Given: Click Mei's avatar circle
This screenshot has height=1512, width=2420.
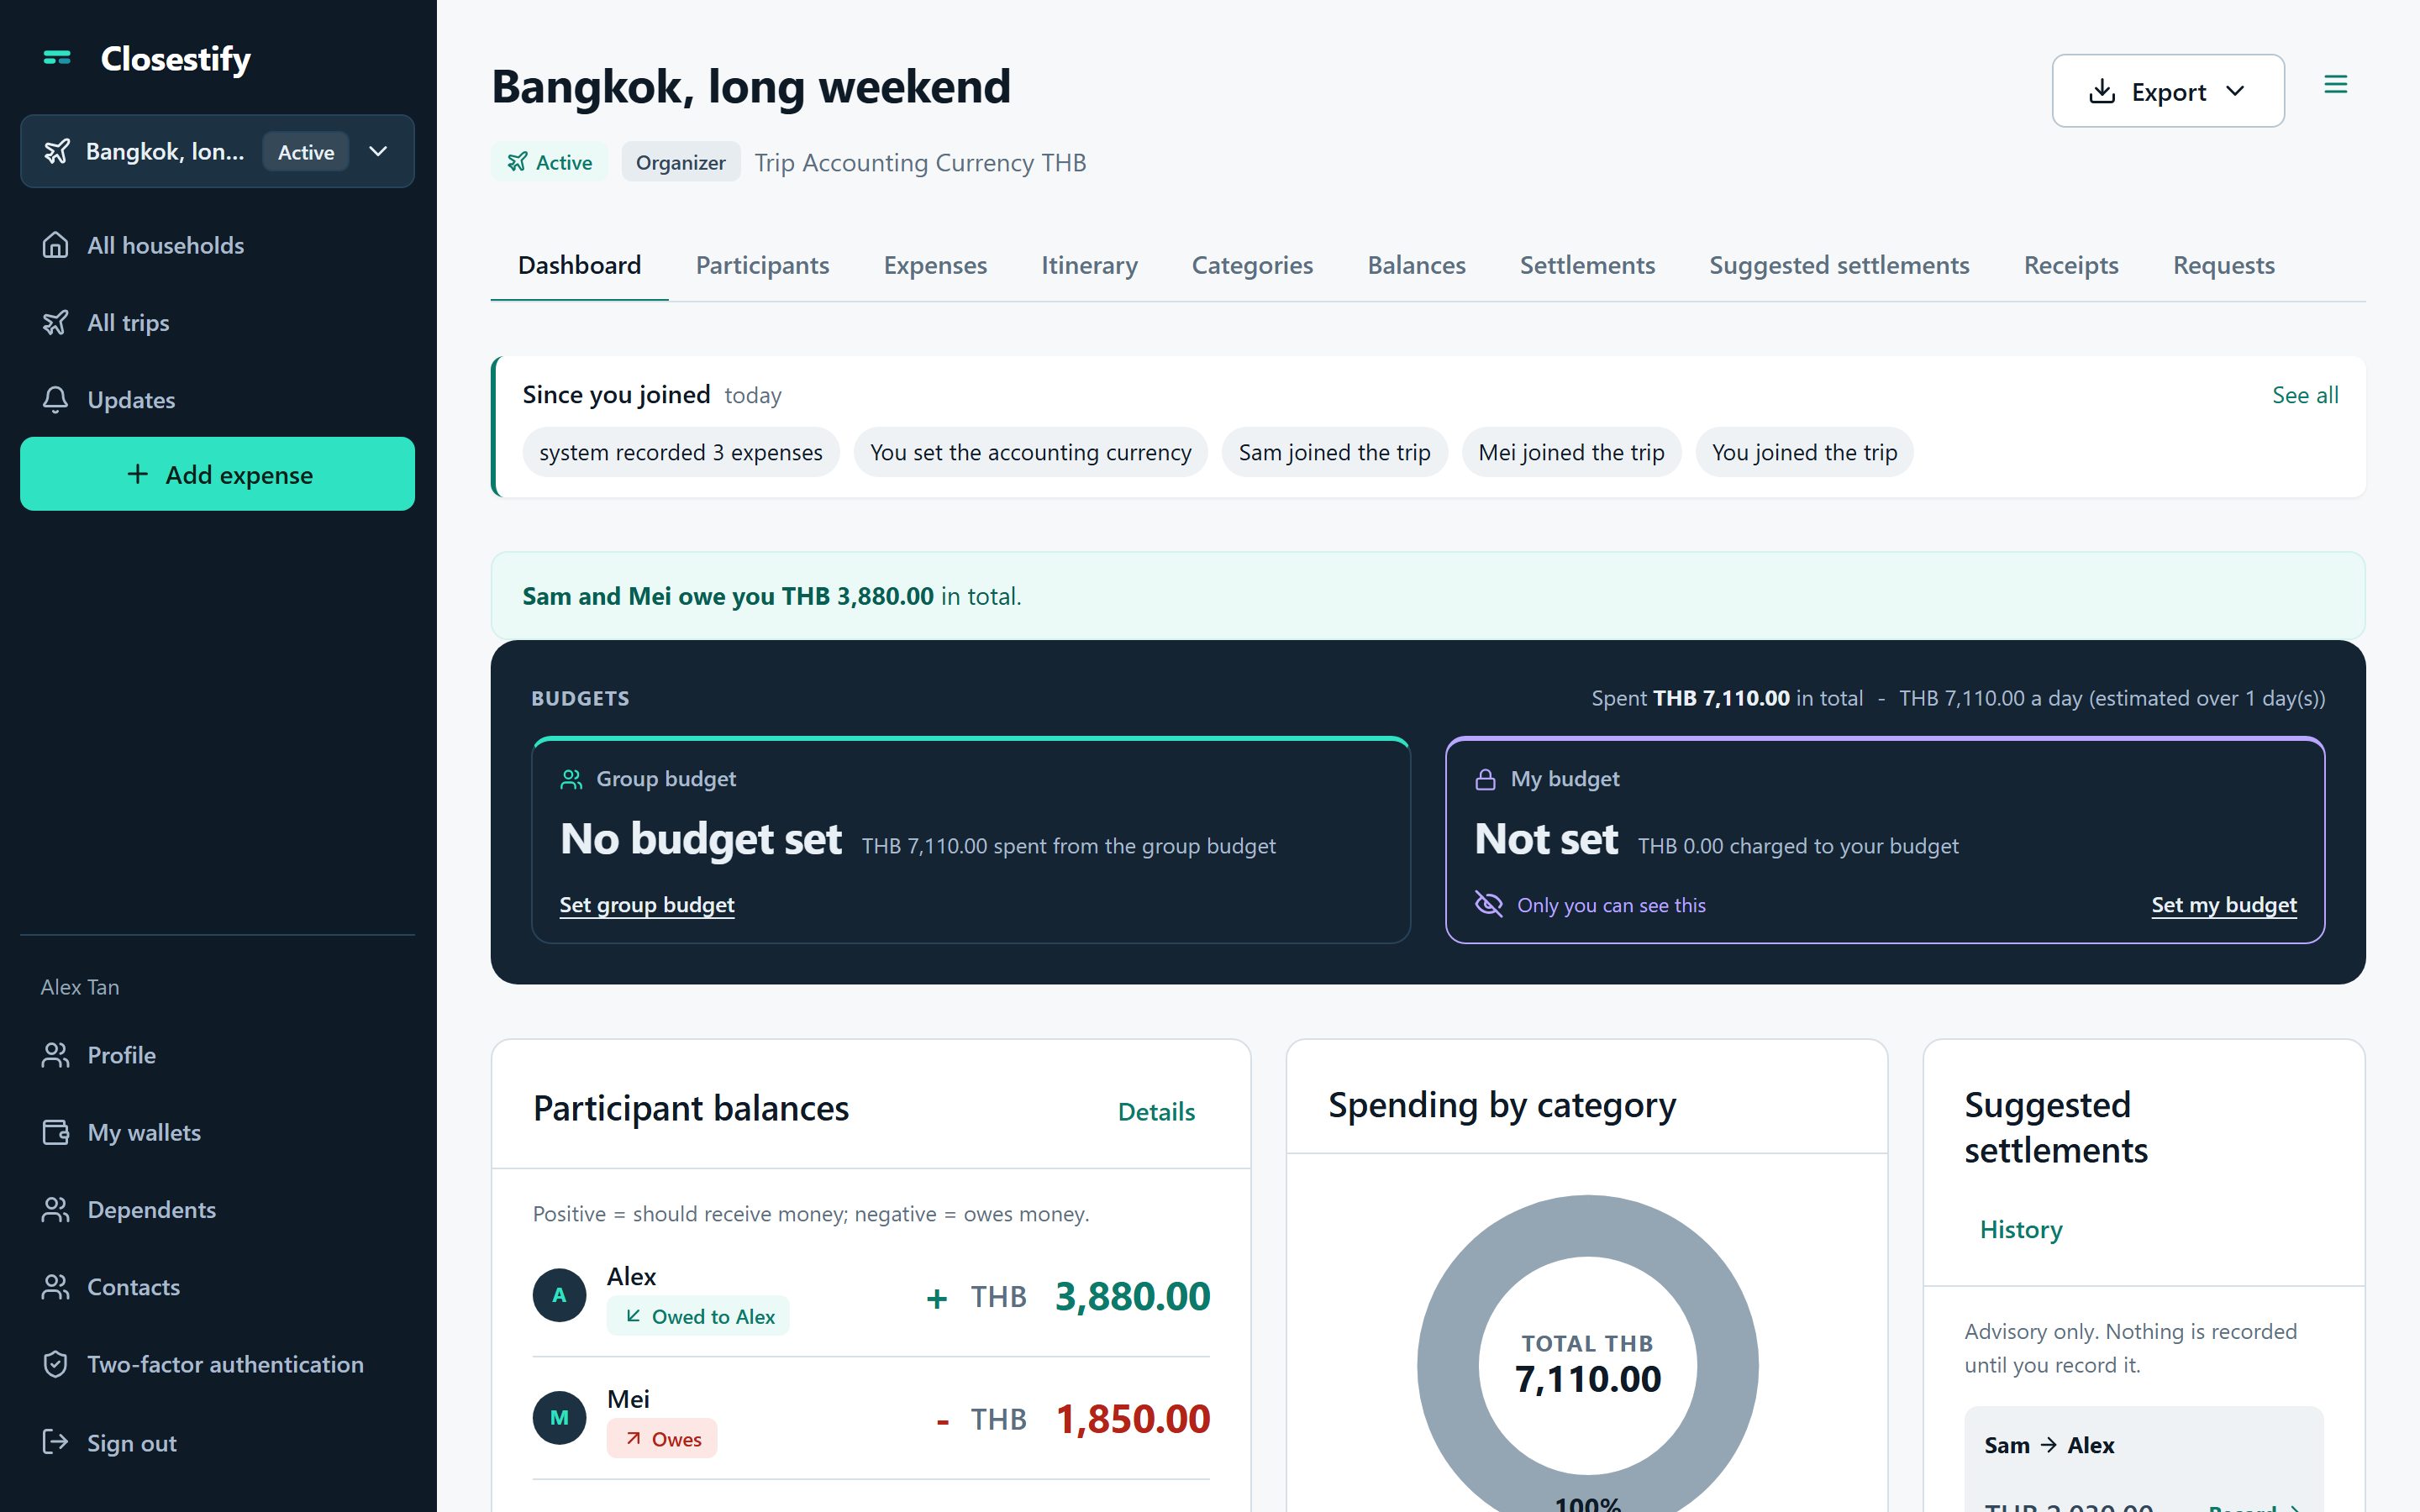Looking at the screenshot, I should point(560,1418).
